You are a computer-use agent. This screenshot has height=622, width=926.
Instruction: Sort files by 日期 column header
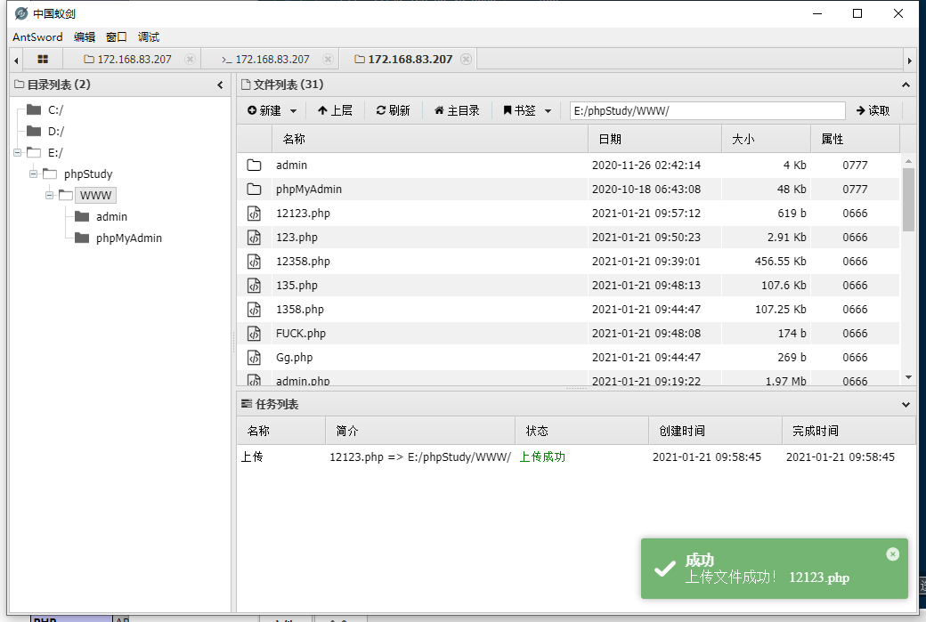(x=655, y=140)
